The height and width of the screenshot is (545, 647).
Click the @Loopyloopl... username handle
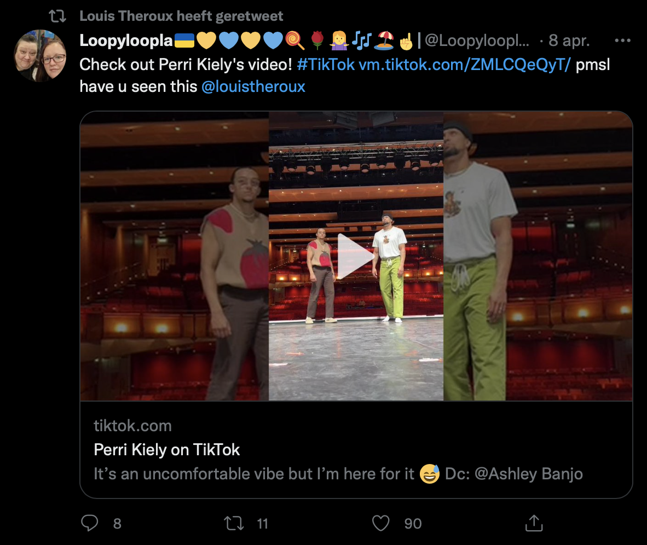point(477,40)
